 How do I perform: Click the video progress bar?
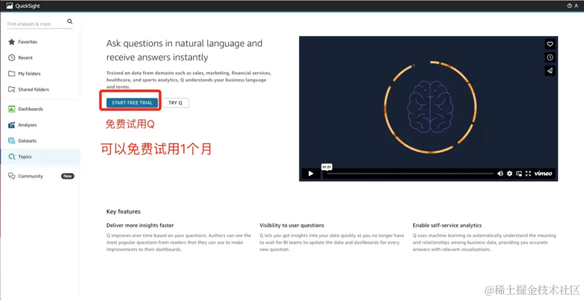410,174
